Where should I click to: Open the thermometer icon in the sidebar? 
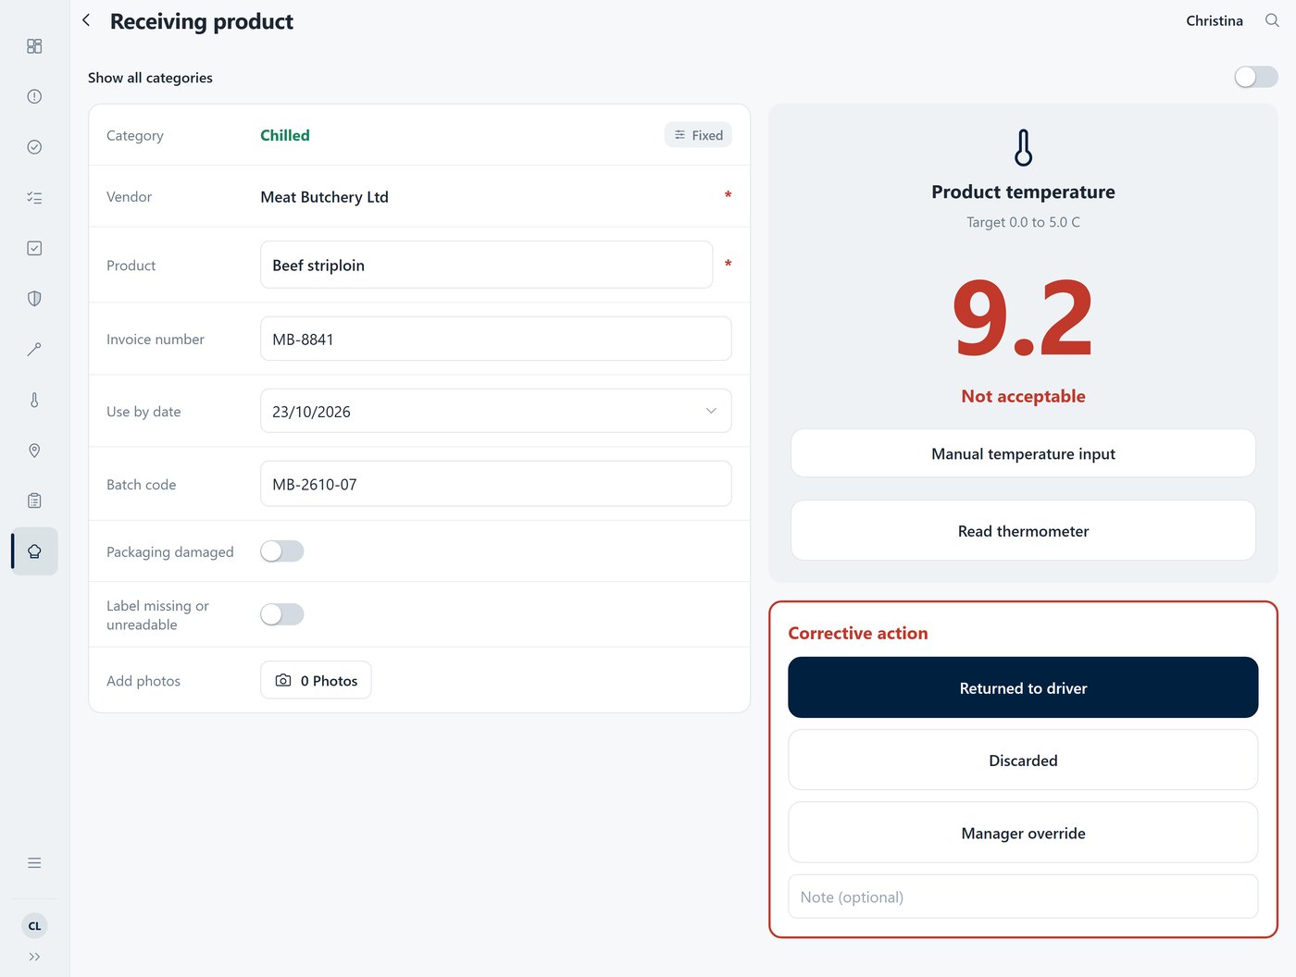(x=34, y=400)
